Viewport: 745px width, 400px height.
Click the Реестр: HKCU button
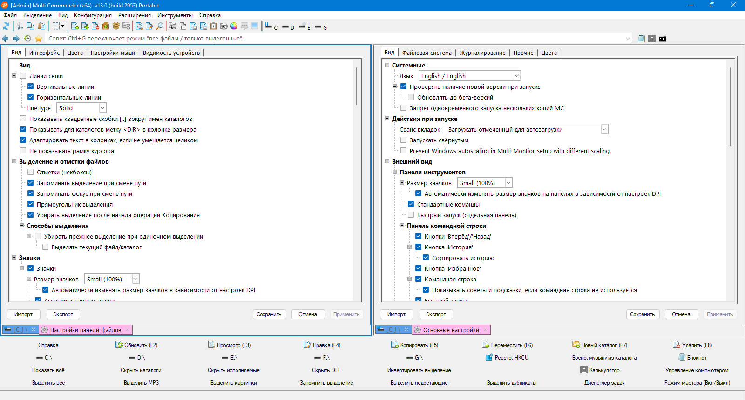[507, 358]
